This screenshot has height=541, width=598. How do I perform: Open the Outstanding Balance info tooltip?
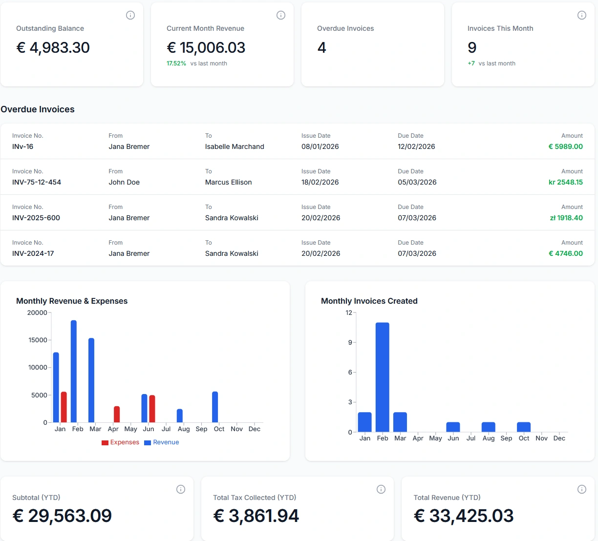click(x=130, y=15)
